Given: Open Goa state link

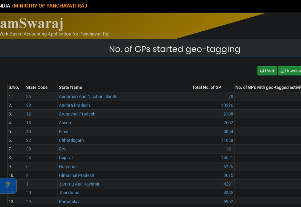Looking at the screenshot, I should 63,149.
